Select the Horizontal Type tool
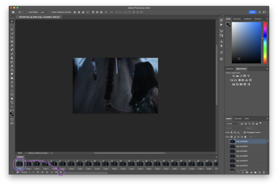 (12, 86)
